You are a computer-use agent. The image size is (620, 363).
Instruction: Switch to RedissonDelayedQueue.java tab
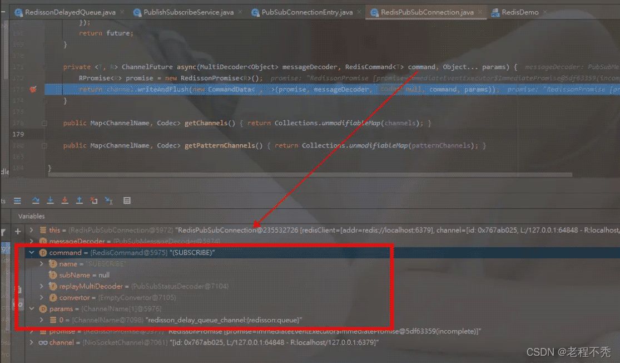pos(68,12)
